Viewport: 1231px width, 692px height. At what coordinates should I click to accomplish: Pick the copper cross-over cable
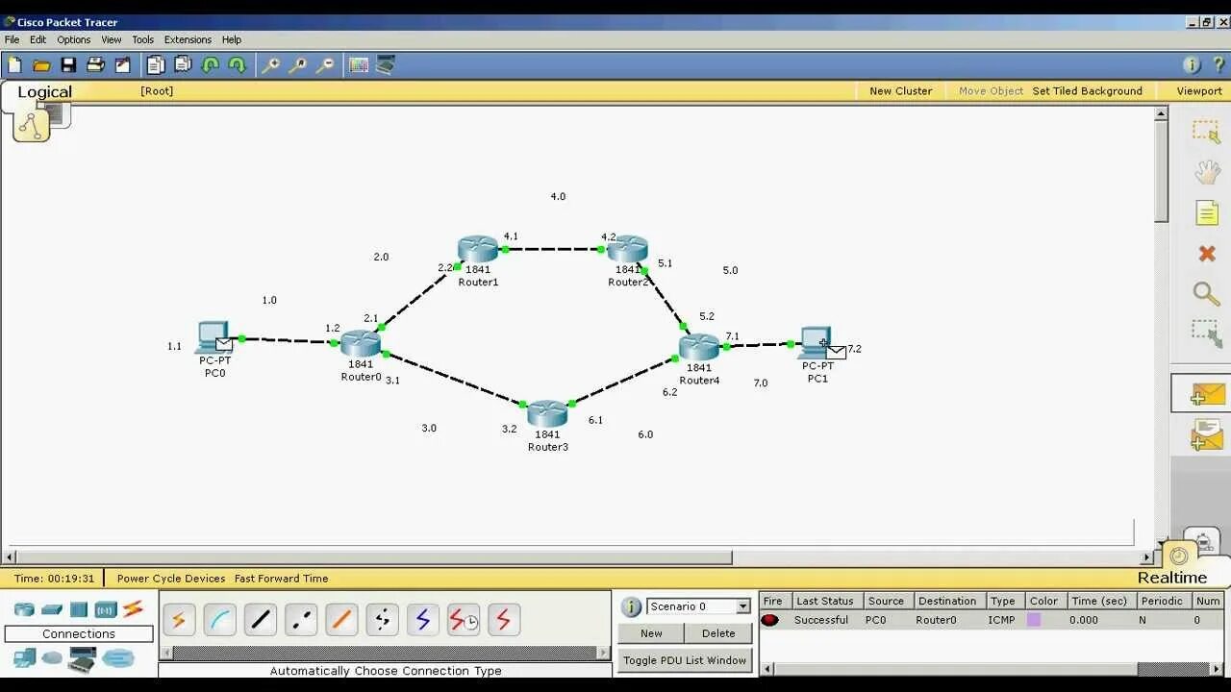(x=301, y=620)
